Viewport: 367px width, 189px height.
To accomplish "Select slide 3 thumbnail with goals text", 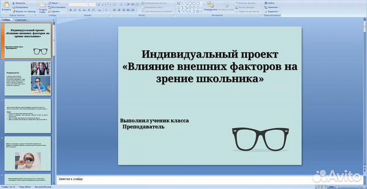I will click(x=28, y=116).
